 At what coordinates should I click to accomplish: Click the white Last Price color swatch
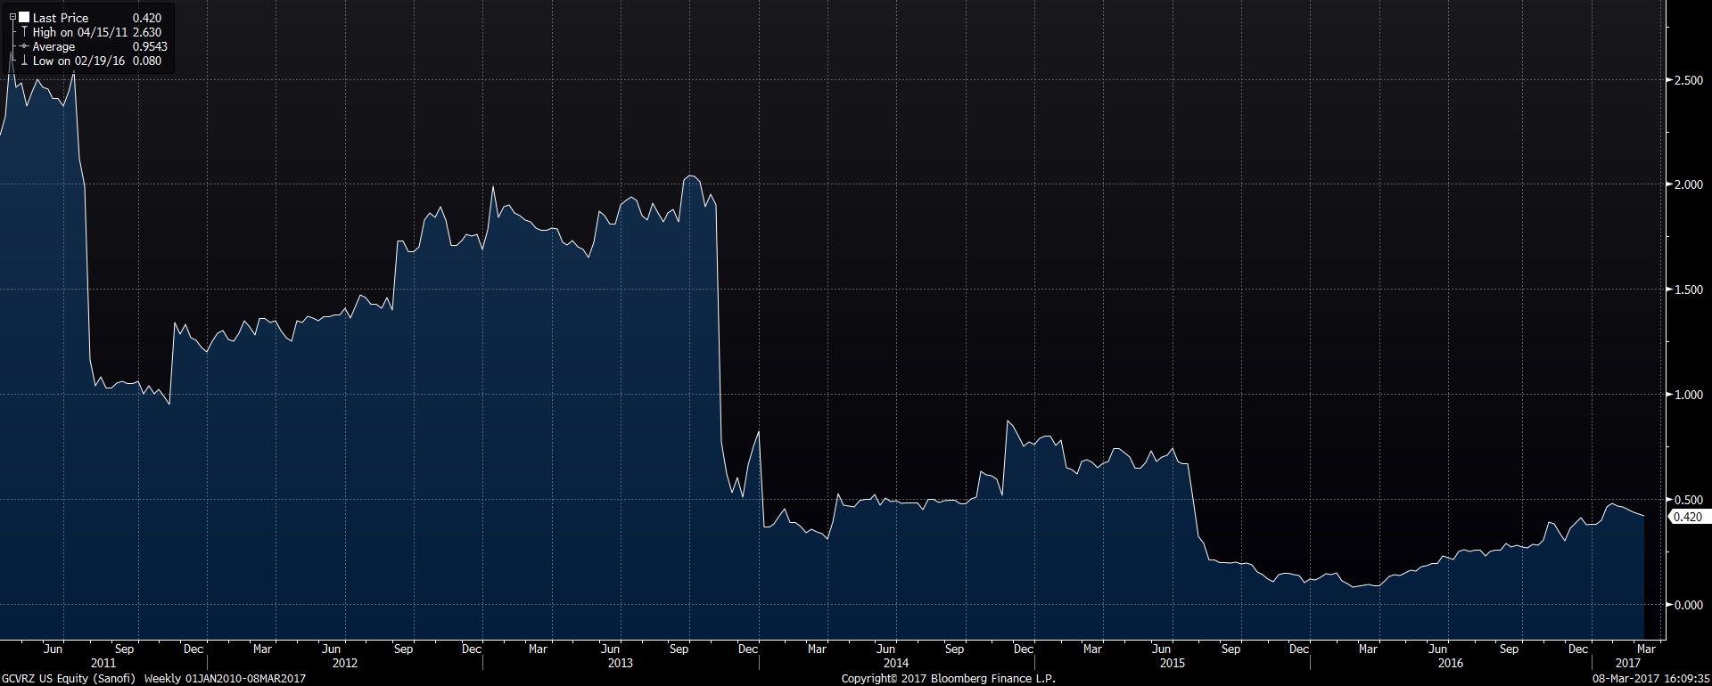pos(24,17)
